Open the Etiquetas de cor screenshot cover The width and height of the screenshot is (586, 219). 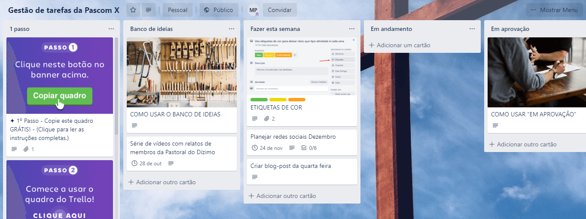(302, 66)
